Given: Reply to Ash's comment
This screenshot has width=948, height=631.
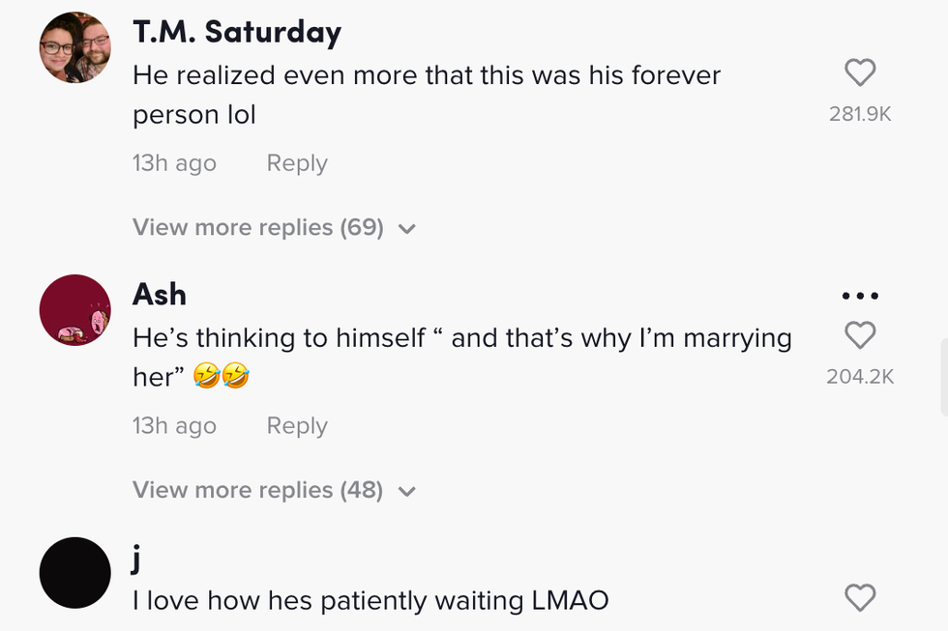Looking at the screenshot, I should (297, 426).
